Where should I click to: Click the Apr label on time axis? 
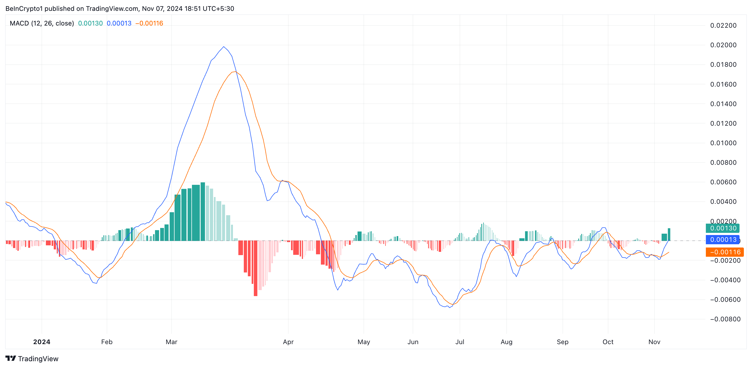pos(288,342)
